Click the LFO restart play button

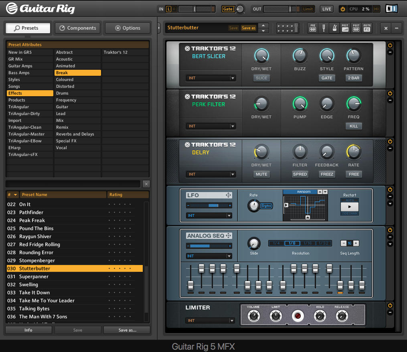(x=350, y=207)
